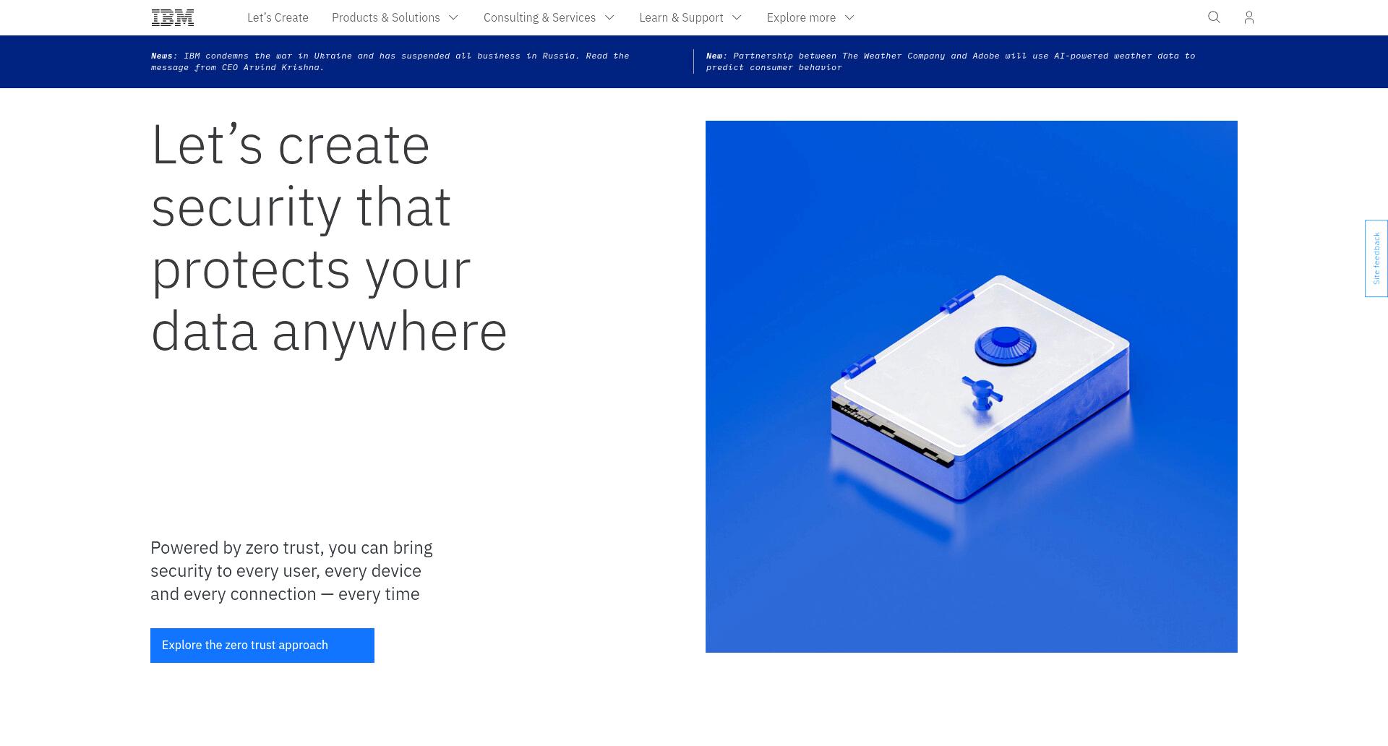The width and height of the screenshot is (1388, 746).
Task: Open the search magnifier icon
Action: coord(1214,17)
